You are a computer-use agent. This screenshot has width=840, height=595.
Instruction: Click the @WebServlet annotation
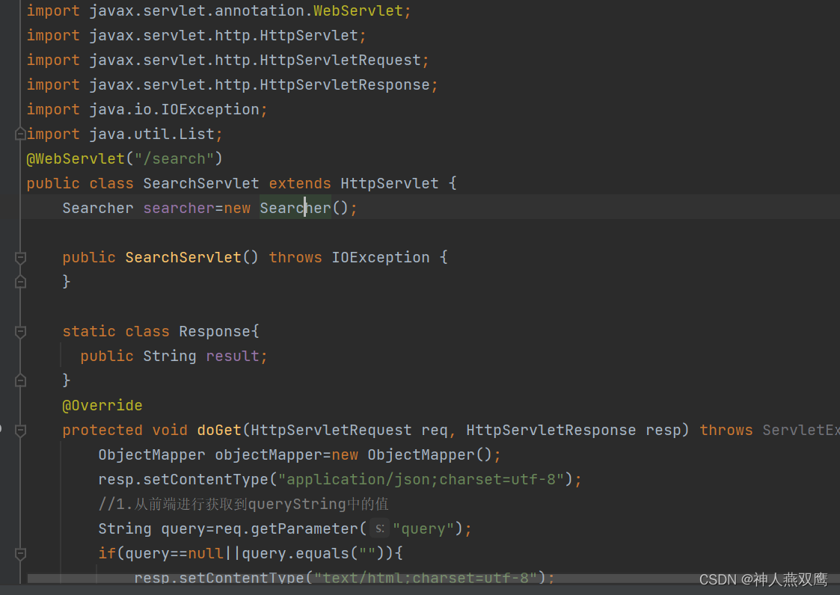tap(76, 158)
